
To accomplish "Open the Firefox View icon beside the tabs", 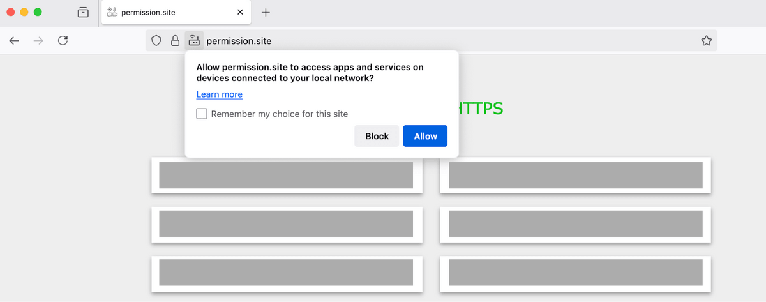I will click(x=83, y=12).
